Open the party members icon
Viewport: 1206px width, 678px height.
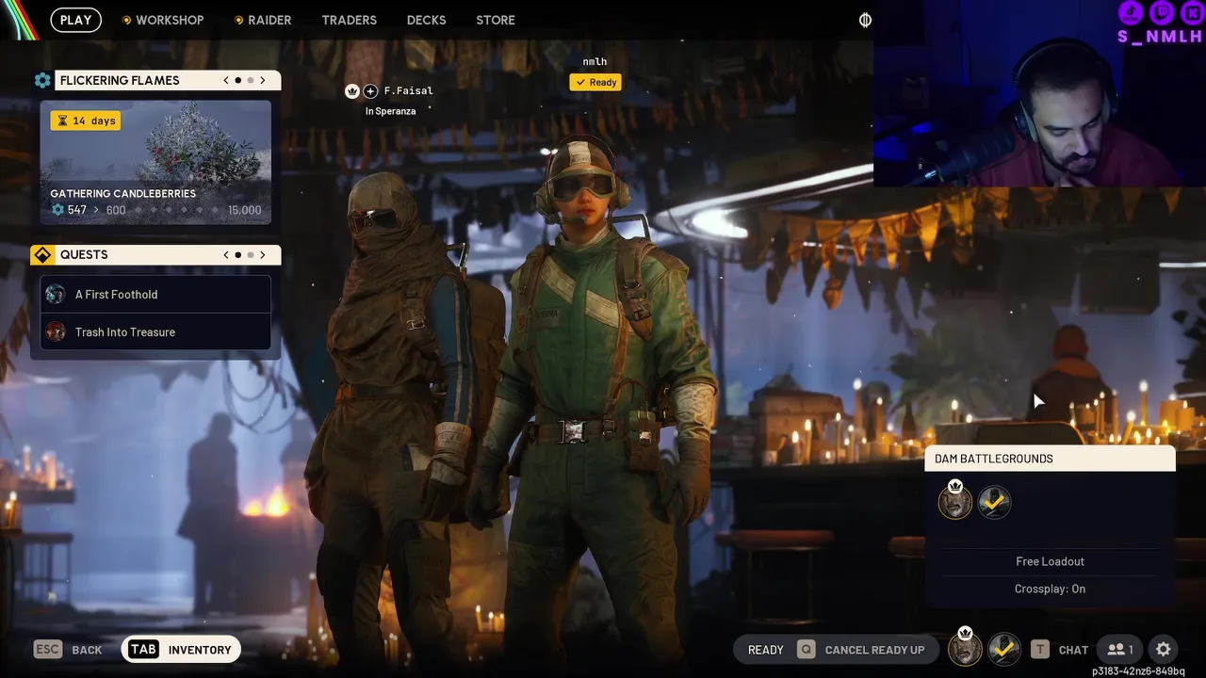pyautogui.click(x=1120, y=650)
